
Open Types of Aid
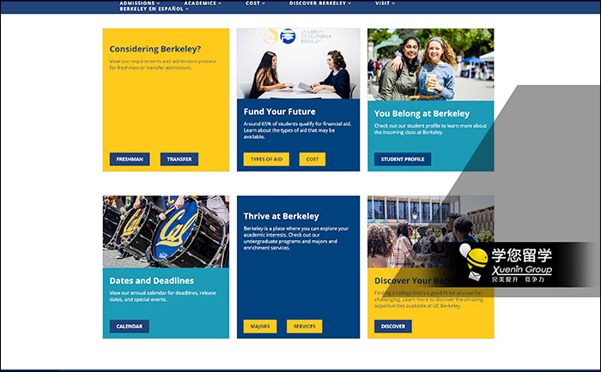click(266, 159)
